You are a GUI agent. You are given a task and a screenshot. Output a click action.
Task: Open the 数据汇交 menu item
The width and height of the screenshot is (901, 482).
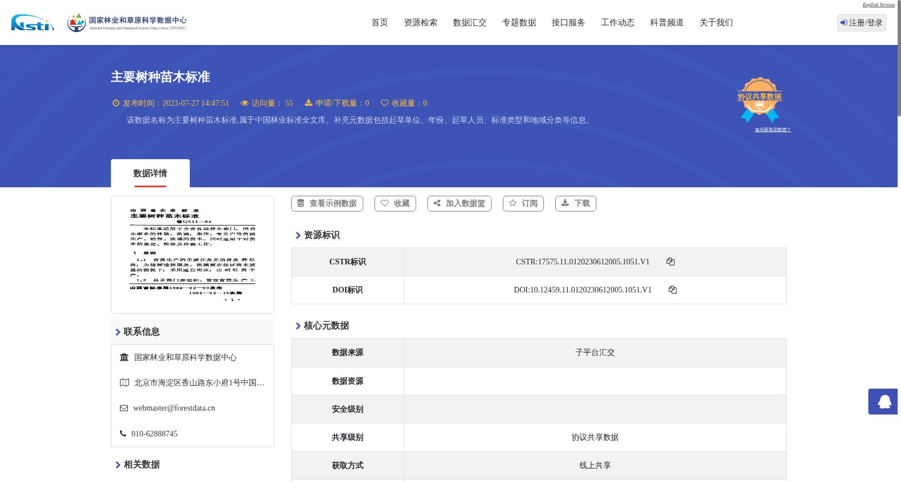tap(470, 22)
